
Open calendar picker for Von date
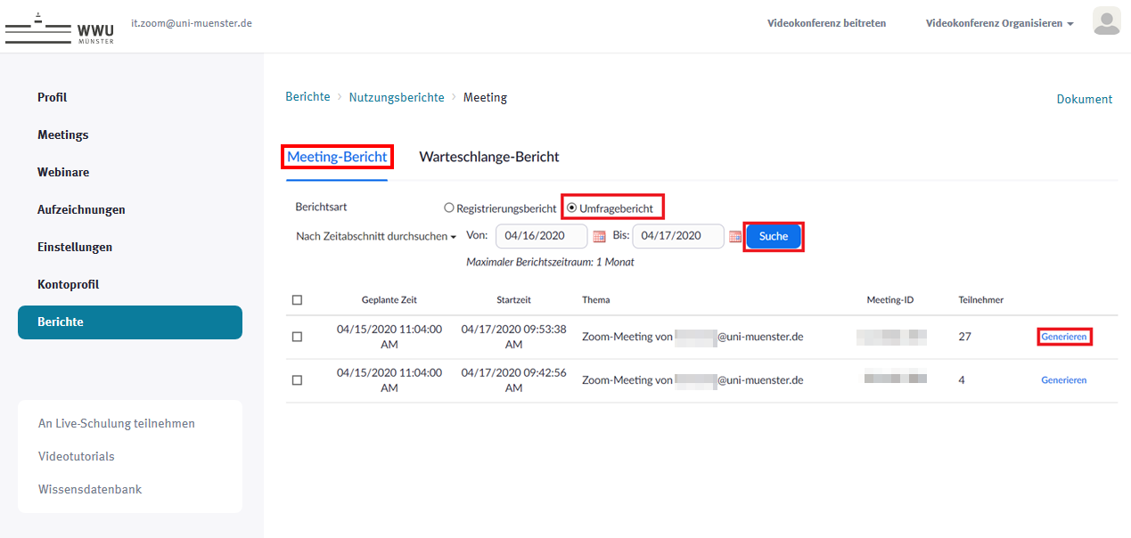point(599,236)
